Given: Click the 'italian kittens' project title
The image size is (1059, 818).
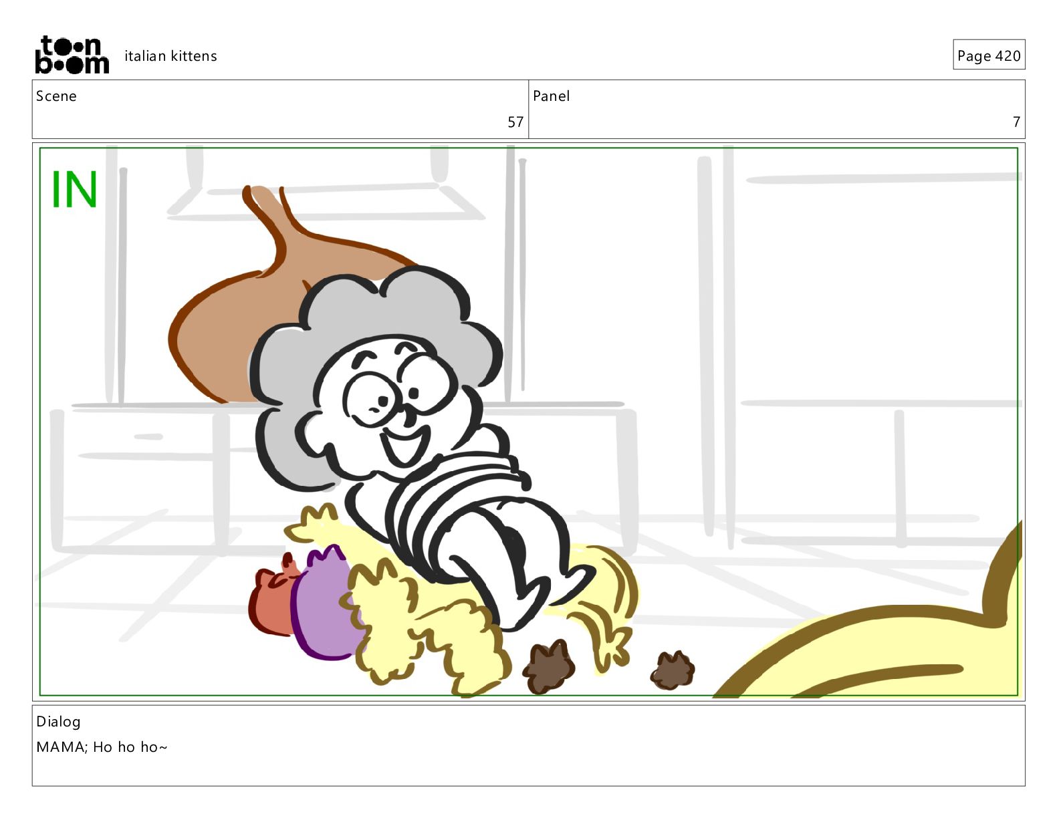Looking at the screenshot, I should (170, 56).
